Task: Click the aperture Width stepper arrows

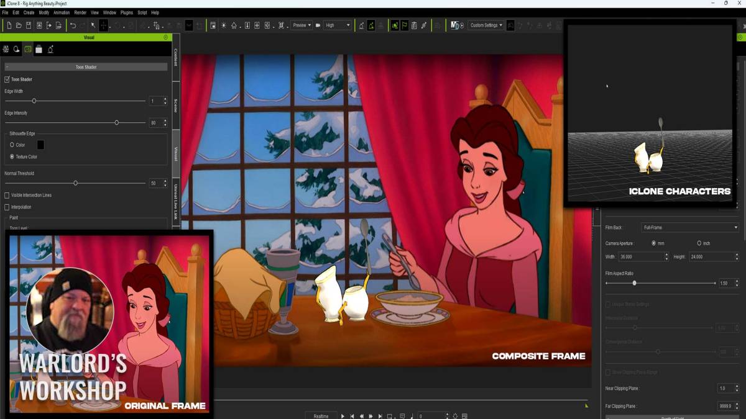Action: pos(666,256)
